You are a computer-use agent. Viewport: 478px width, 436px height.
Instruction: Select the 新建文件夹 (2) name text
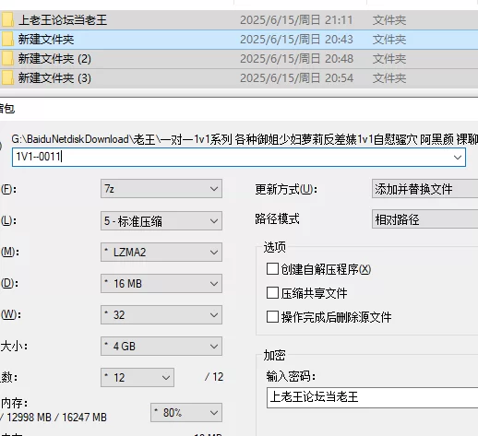tap(54, 59)
